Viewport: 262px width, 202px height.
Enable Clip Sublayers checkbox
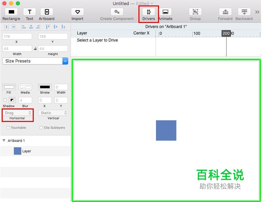coord(41,128)
